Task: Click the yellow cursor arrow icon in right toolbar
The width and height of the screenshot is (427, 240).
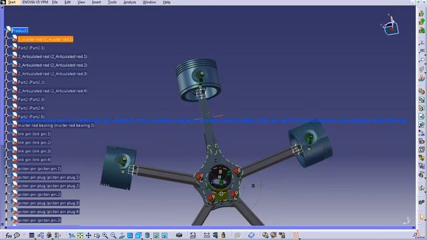Action: (x=422, y=217)
